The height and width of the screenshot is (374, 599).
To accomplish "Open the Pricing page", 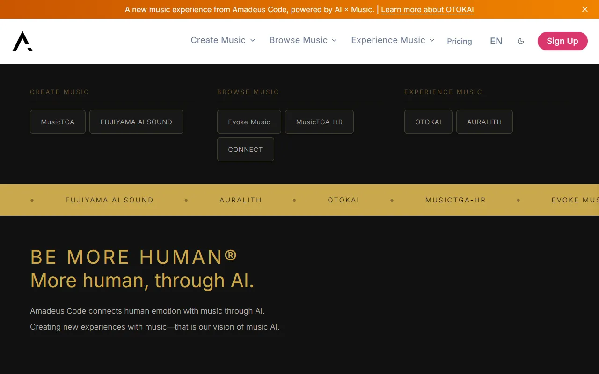I will pos(459,41).
